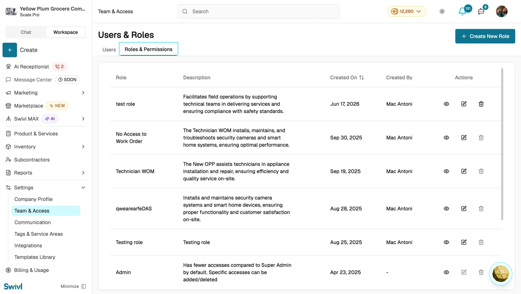This screenshot has width=521, height=294.
Task: Open Tags & Service Areas
Action: tap(39, 234)
